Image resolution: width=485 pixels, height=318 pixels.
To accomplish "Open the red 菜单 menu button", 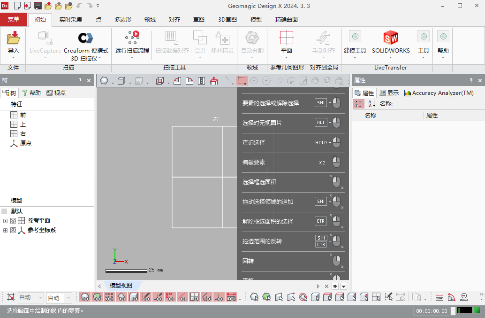I will pos(13,20).
